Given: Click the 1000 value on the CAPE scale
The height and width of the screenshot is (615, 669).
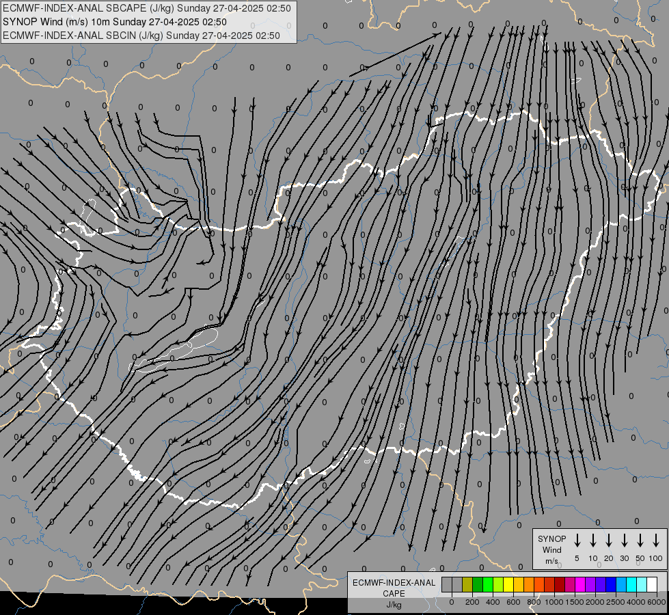Looking at the screenshot, I should click(554, 602).
